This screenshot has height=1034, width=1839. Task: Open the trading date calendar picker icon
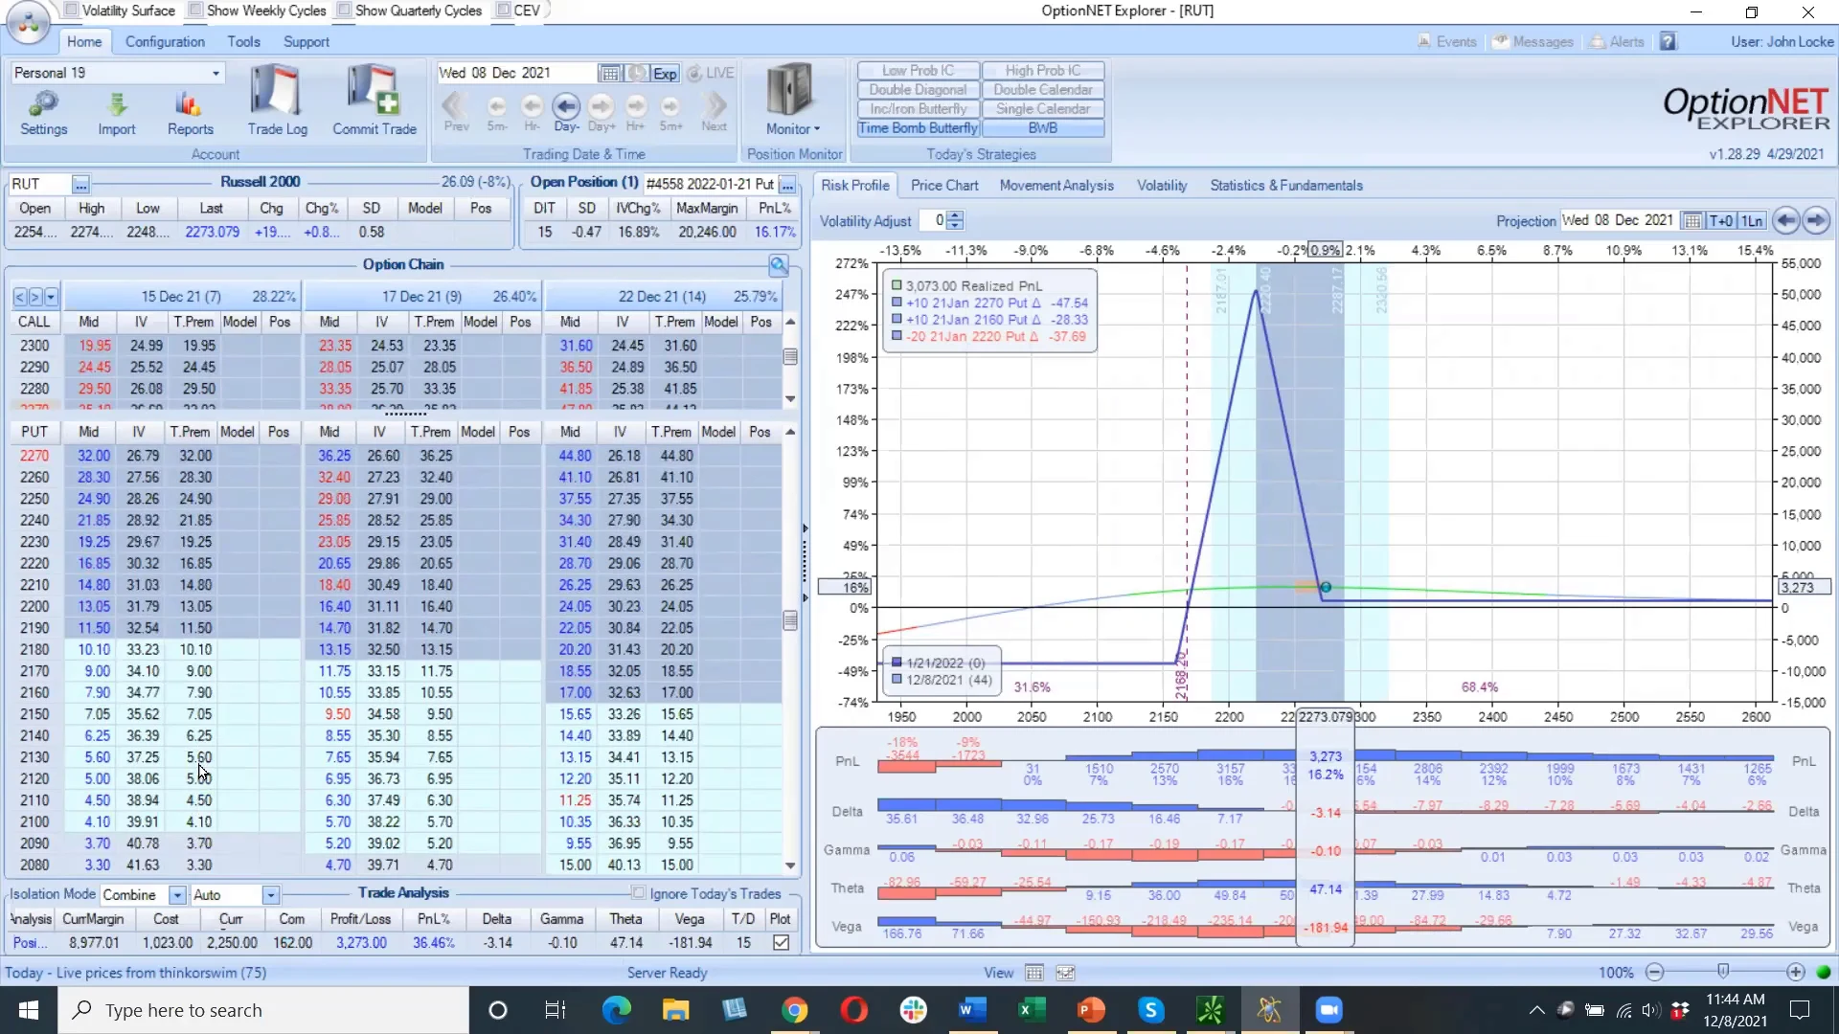point(609,74)
